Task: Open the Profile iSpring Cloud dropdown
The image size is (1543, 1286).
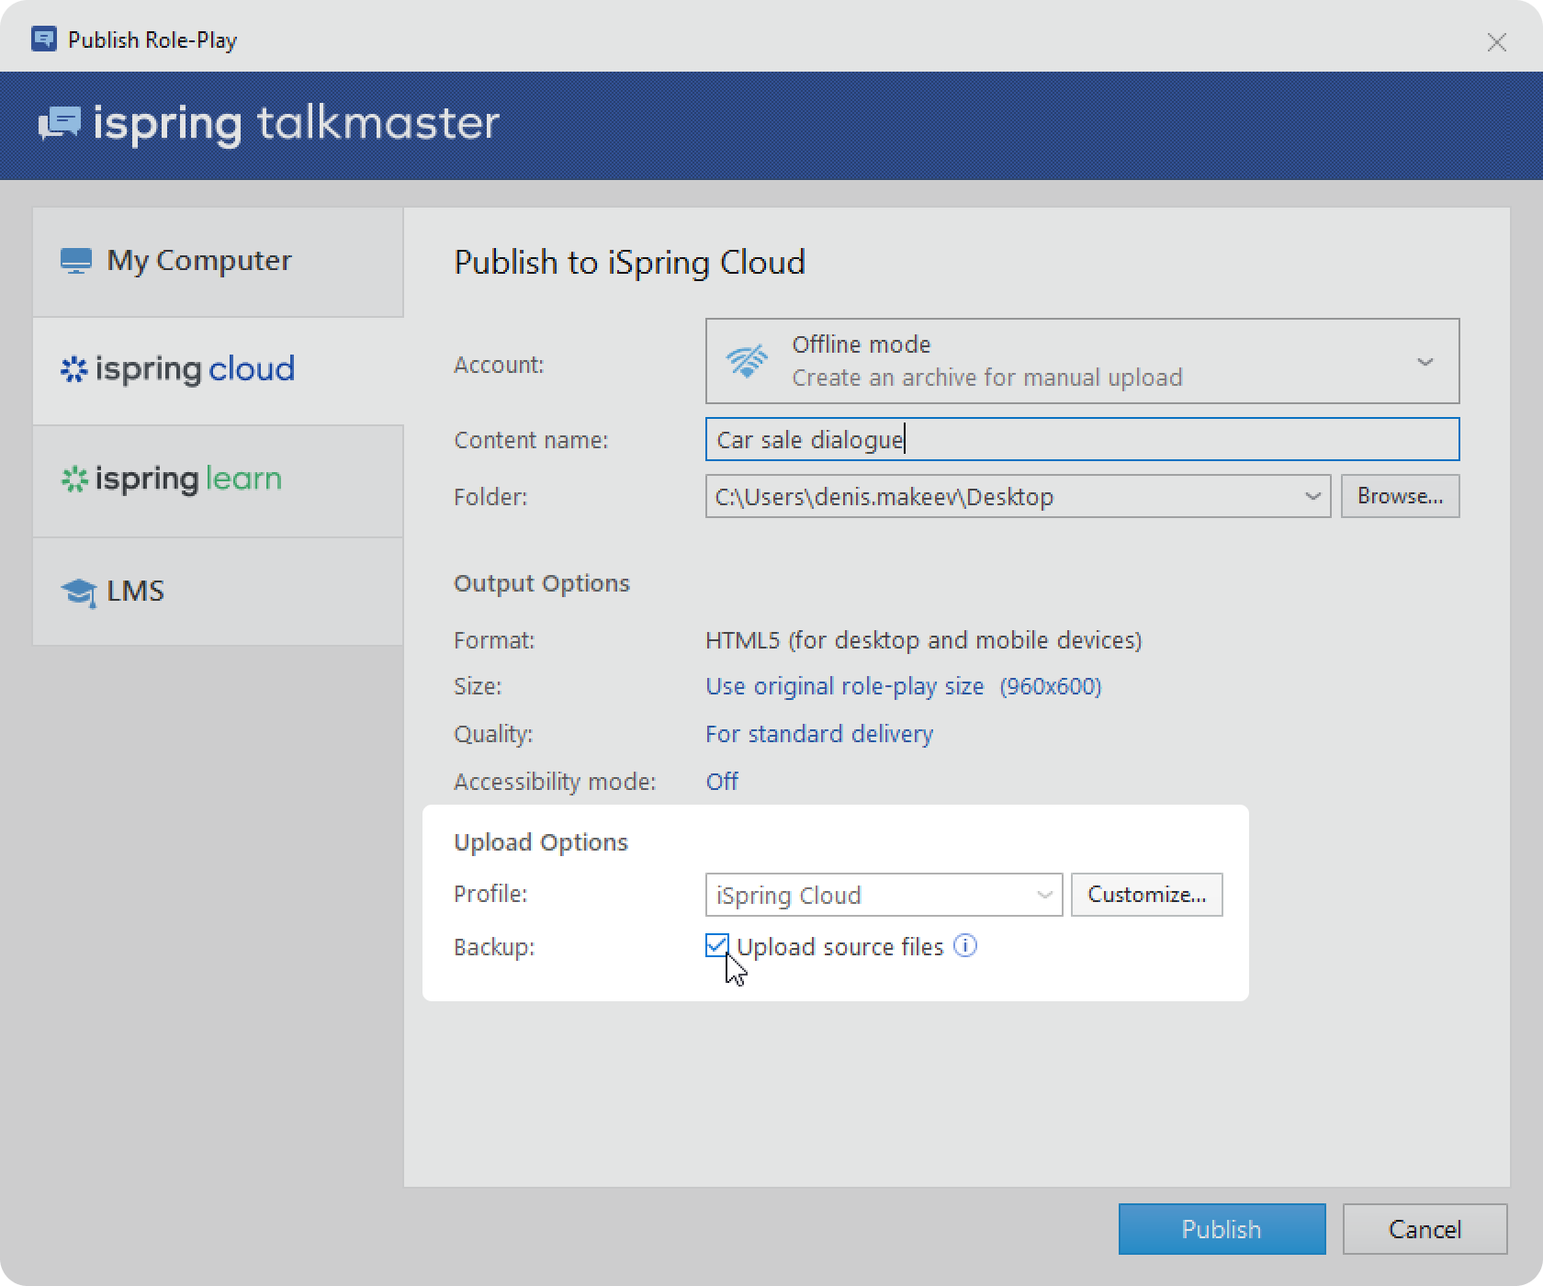Action: pyautogui.click(x=884, y=895)
